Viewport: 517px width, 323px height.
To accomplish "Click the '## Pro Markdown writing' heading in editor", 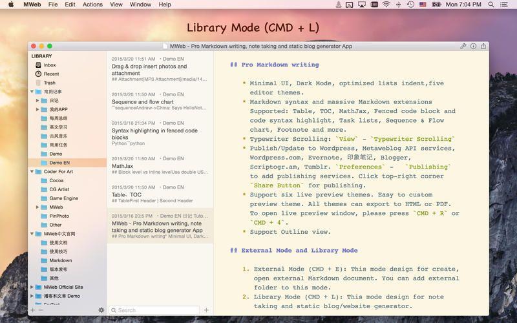I will [274, 65].
